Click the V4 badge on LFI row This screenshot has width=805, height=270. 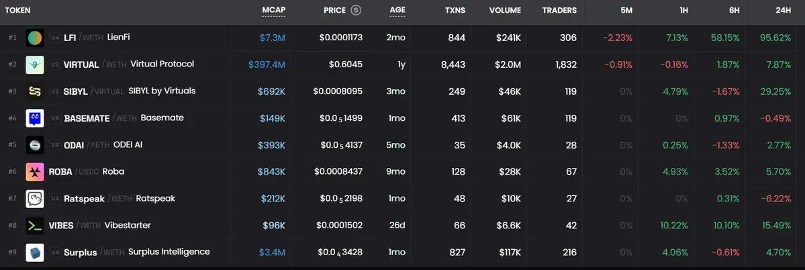(x=55, y=38)
